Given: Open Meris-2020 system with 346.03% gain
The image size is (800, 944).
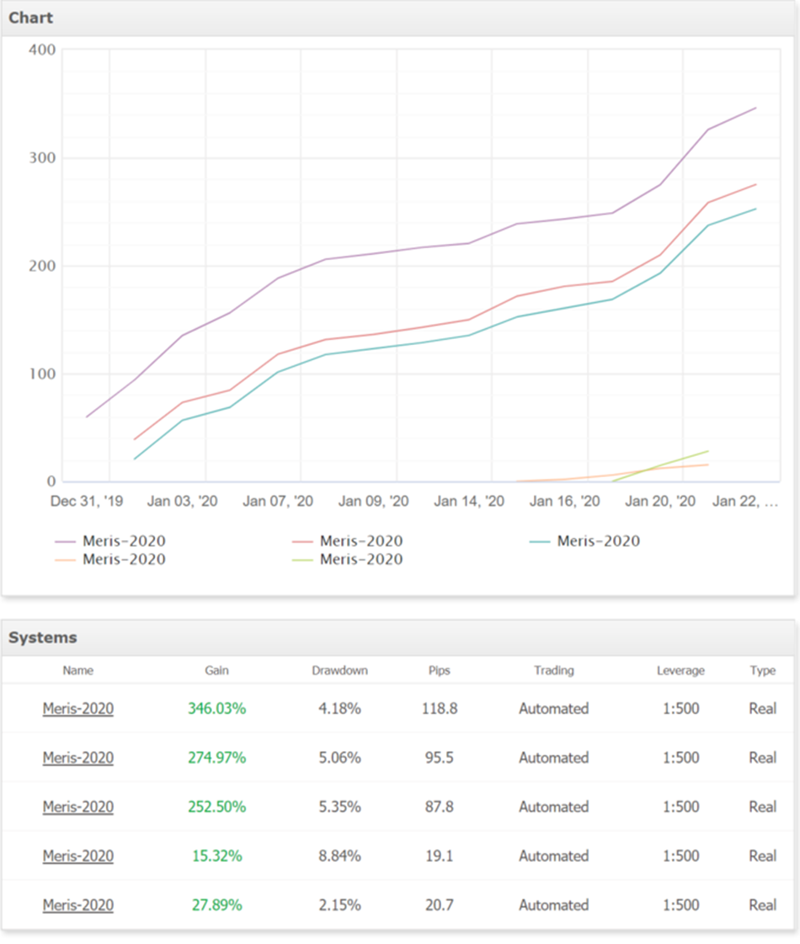Looking at the screenshot, I should tap(78, 708).
